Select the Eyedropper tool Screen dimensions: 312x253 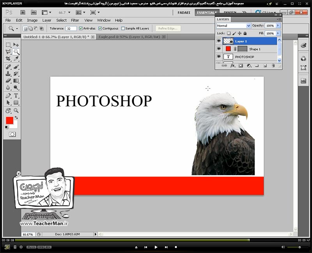(x=16, y=59)
